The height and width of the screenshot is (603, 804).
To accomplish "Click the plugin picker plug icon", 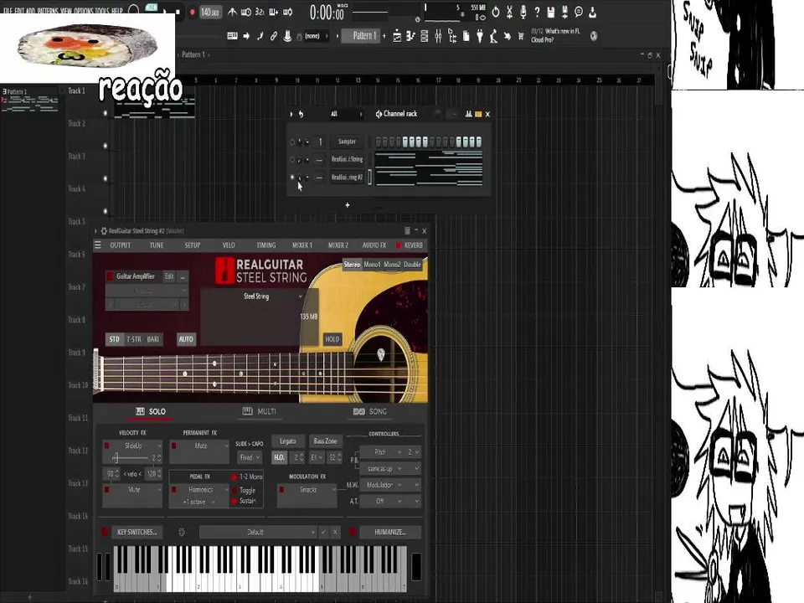I will (479, 36).
